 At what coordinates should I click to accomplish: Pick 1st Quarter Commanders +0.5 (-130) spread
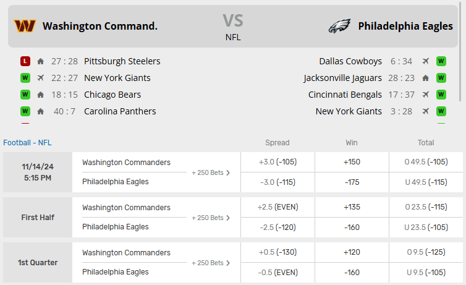click(277, 252)
